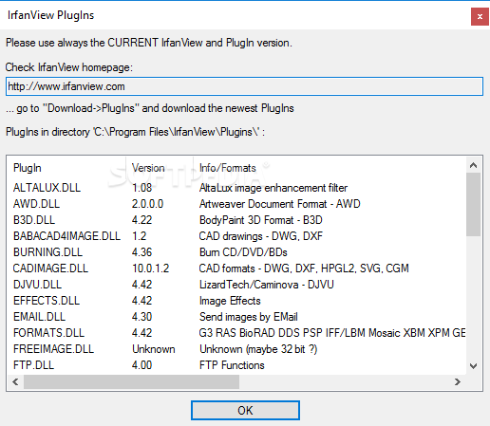The height and width of the screenshot is (426, 490).
Task: Click the list's scroll left arrow
Action: [x=15, y=381]
